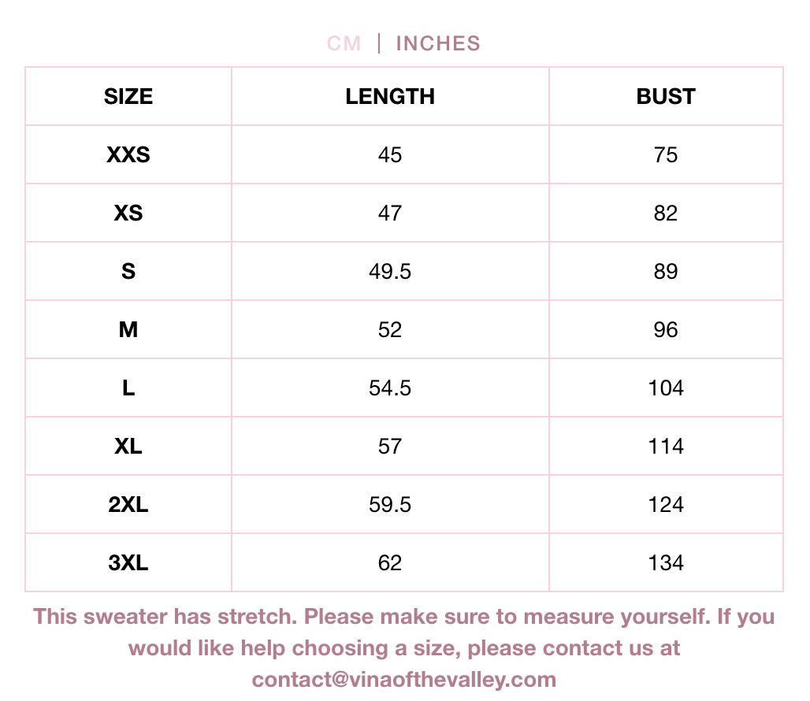Image resolution: width=810 pixels, height=701 pixels.
Task: Select the 3XL size row label
Action: coord(128,563)
